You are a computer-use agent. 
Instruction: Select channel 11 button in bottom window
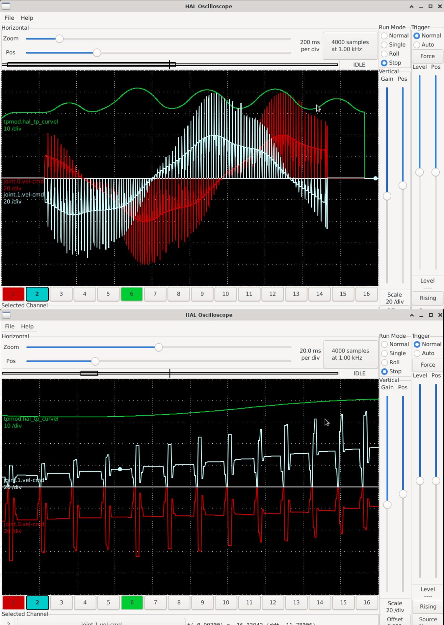[x=249, y=603]
